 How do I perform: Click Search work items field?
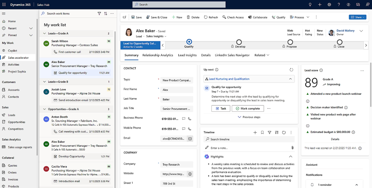68,14
